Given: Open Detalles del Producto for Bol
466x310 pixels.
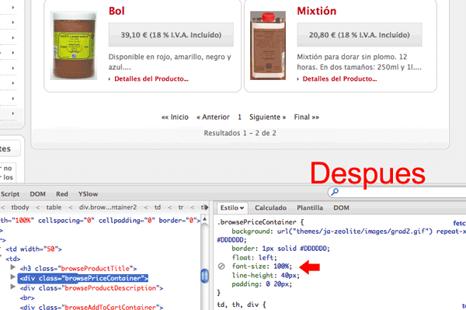Looking at the screenshot, I should tap(151, 78).
